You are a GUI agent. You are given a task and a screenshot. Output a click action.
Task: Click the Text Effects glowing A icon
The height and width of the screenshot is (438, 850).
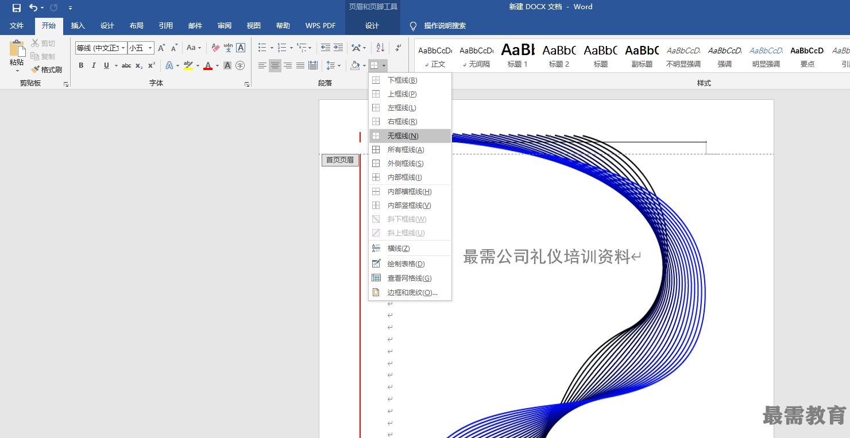(169, 65)
